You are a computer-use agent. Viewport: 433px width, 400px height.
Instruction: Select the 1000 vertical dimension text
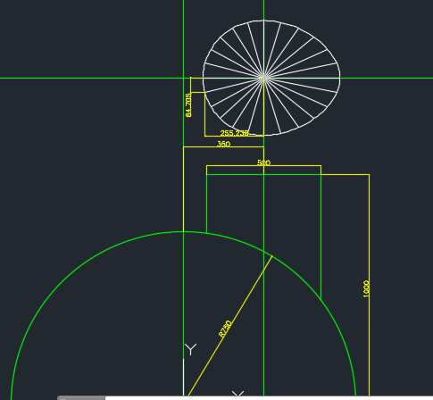[366, 288]
